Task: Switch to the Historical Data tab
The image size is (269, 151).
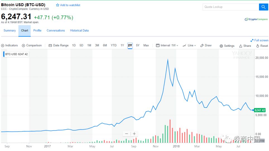Action: coord(79,31)
